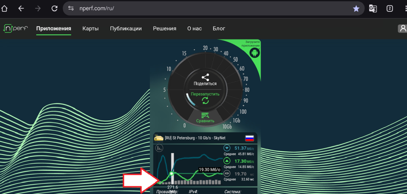Open the Блог menu item
Image resolution: width=407 pixels, height=194 pixels.
pyautogui.click(x=219, y=28)
